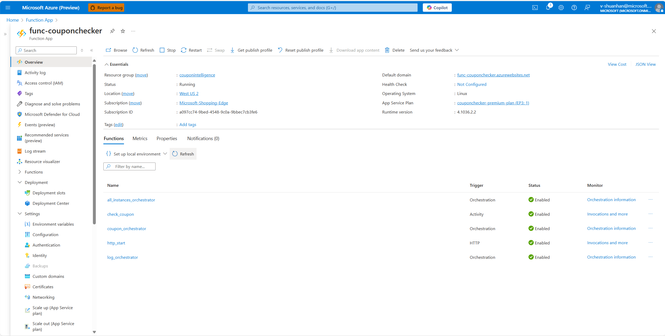The width and height of the screenshot is (665, 336).
Task: Open more actions for http_start row
Action: 651,243
